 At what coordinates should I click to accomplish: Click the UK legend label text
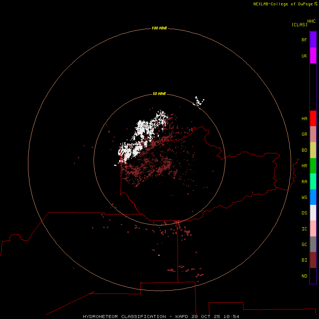[304, 56]
